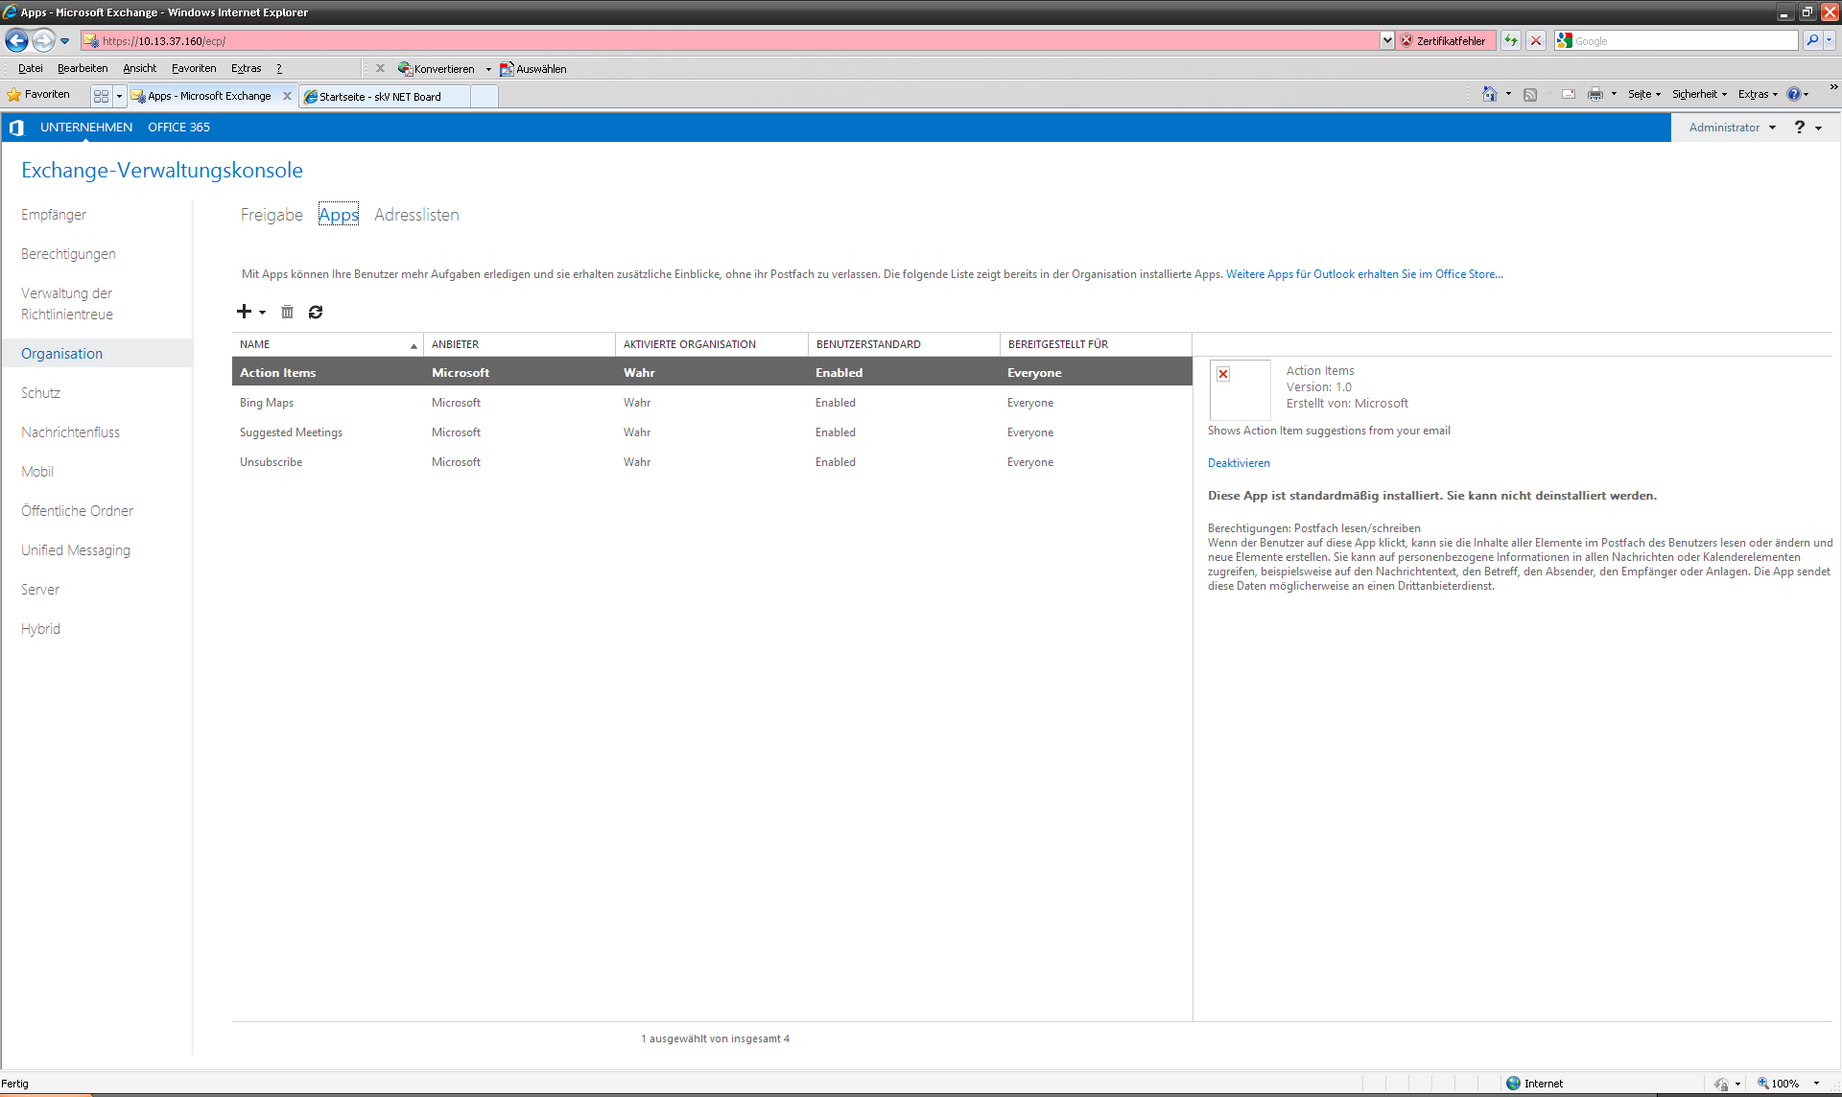Open the Quick Tabs view icon
Screen dimensions: 1842x1097
coord(101,96)
